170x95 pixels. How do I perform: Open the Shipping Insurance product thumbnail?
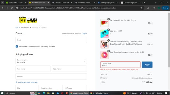click(x=104, y=55)
